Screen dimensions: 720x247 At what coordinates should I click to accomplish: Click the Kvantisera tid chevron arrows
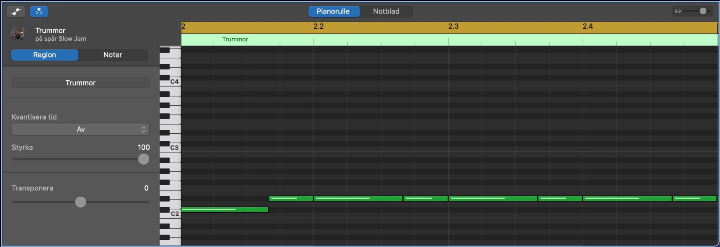click(x=144, y=129)
